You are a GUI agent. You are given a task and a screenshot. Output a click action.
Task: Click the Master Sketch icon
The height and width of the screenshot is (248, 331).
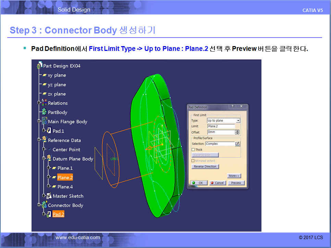(x=49, y=196)
